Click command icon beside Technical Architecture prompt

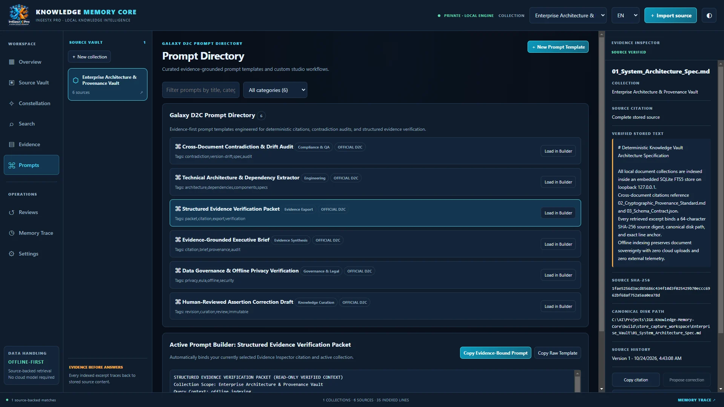pyautogui.click(x=178, y=177)
